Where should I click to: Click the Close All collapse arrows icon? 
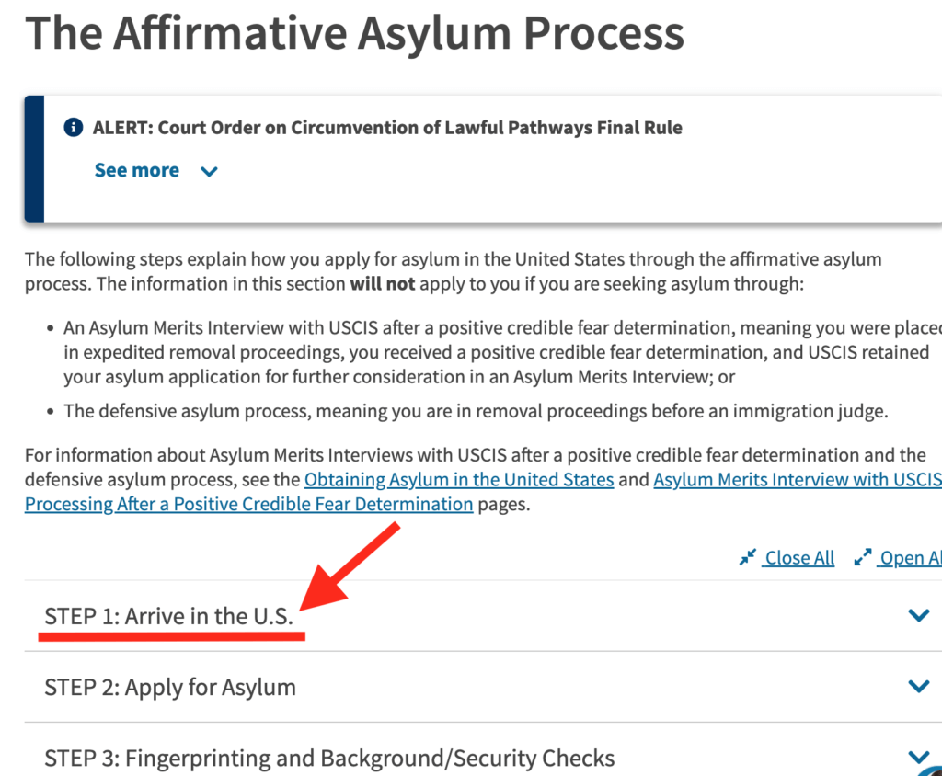pos(748,557)
